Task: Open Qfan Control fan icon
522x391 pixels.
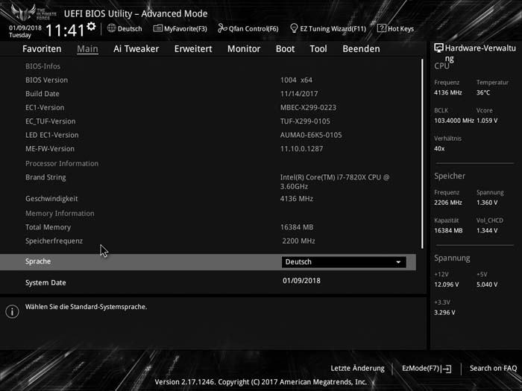Action: coord(222,28)
